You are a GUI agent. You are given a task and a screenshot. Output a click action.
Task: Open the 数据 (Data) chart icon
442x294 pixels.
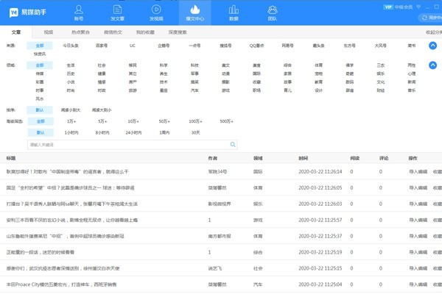click(234, 11)
